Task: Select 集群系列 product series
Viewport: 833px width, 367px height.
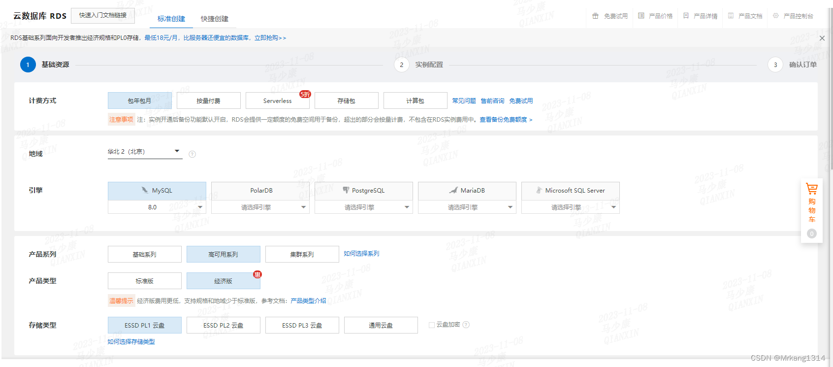Action: point(302,254)
